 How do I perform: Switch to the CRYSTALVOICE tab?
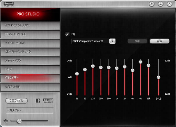point(30,34)
